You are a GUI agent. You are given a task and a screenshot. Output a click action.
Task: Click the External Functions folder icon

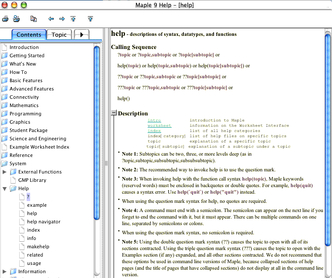coord(13,172)
